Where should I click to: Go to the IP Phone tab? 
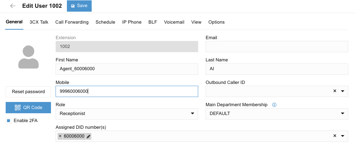pyautogui.click(x=132, y=22)
